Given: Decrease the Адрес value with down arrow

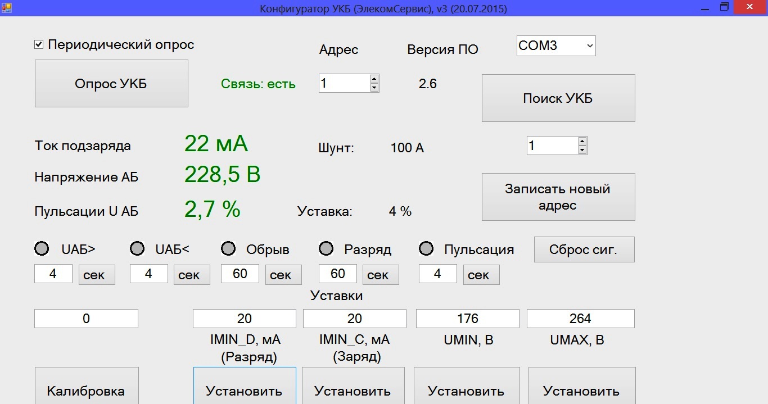Looking at the screenshot, I should [x=374, y=88].
